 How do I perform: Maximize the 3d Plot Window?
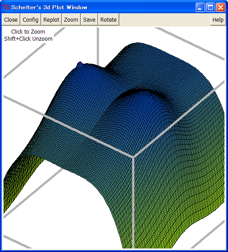(210, 8)
